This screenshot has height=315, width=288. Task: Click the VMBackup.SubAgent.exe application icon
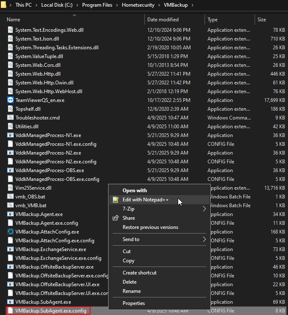10,302
